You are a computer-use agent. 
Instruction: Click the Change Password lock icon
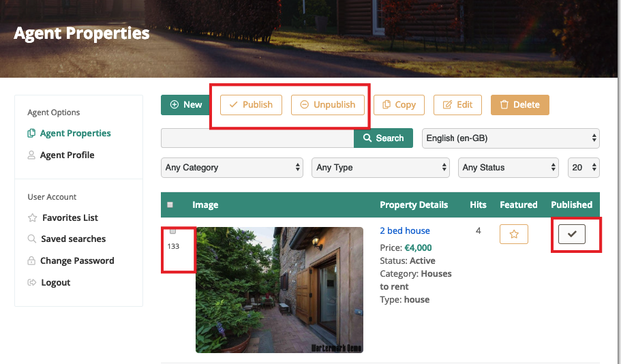point(31,261)
